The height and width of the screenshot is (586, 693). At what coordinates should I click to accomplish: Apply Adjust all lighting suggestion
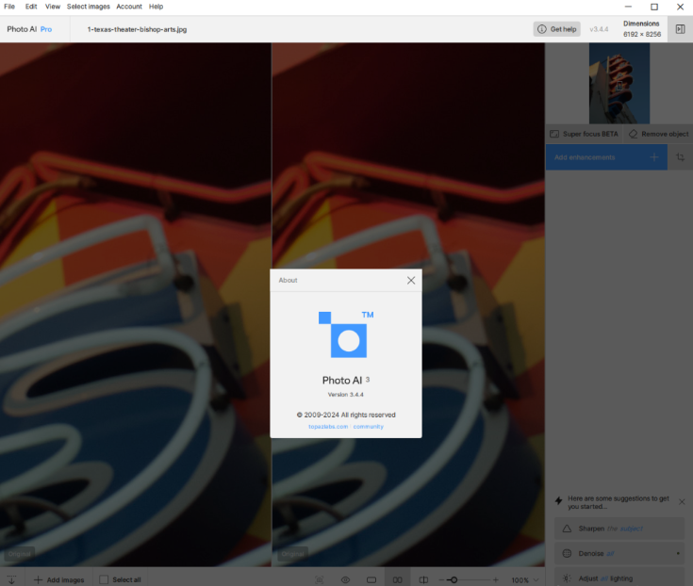pyautogui.click(x=619, y=578)
